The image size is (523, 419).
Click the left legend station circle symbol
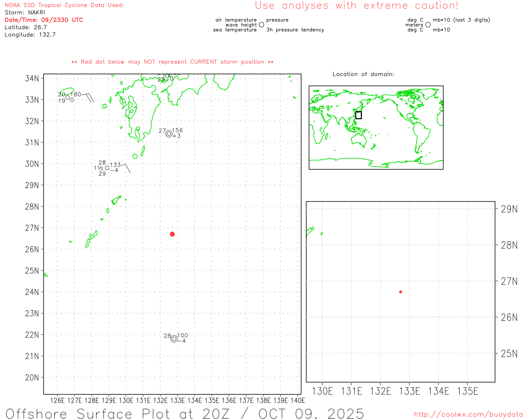coord(261,25)
